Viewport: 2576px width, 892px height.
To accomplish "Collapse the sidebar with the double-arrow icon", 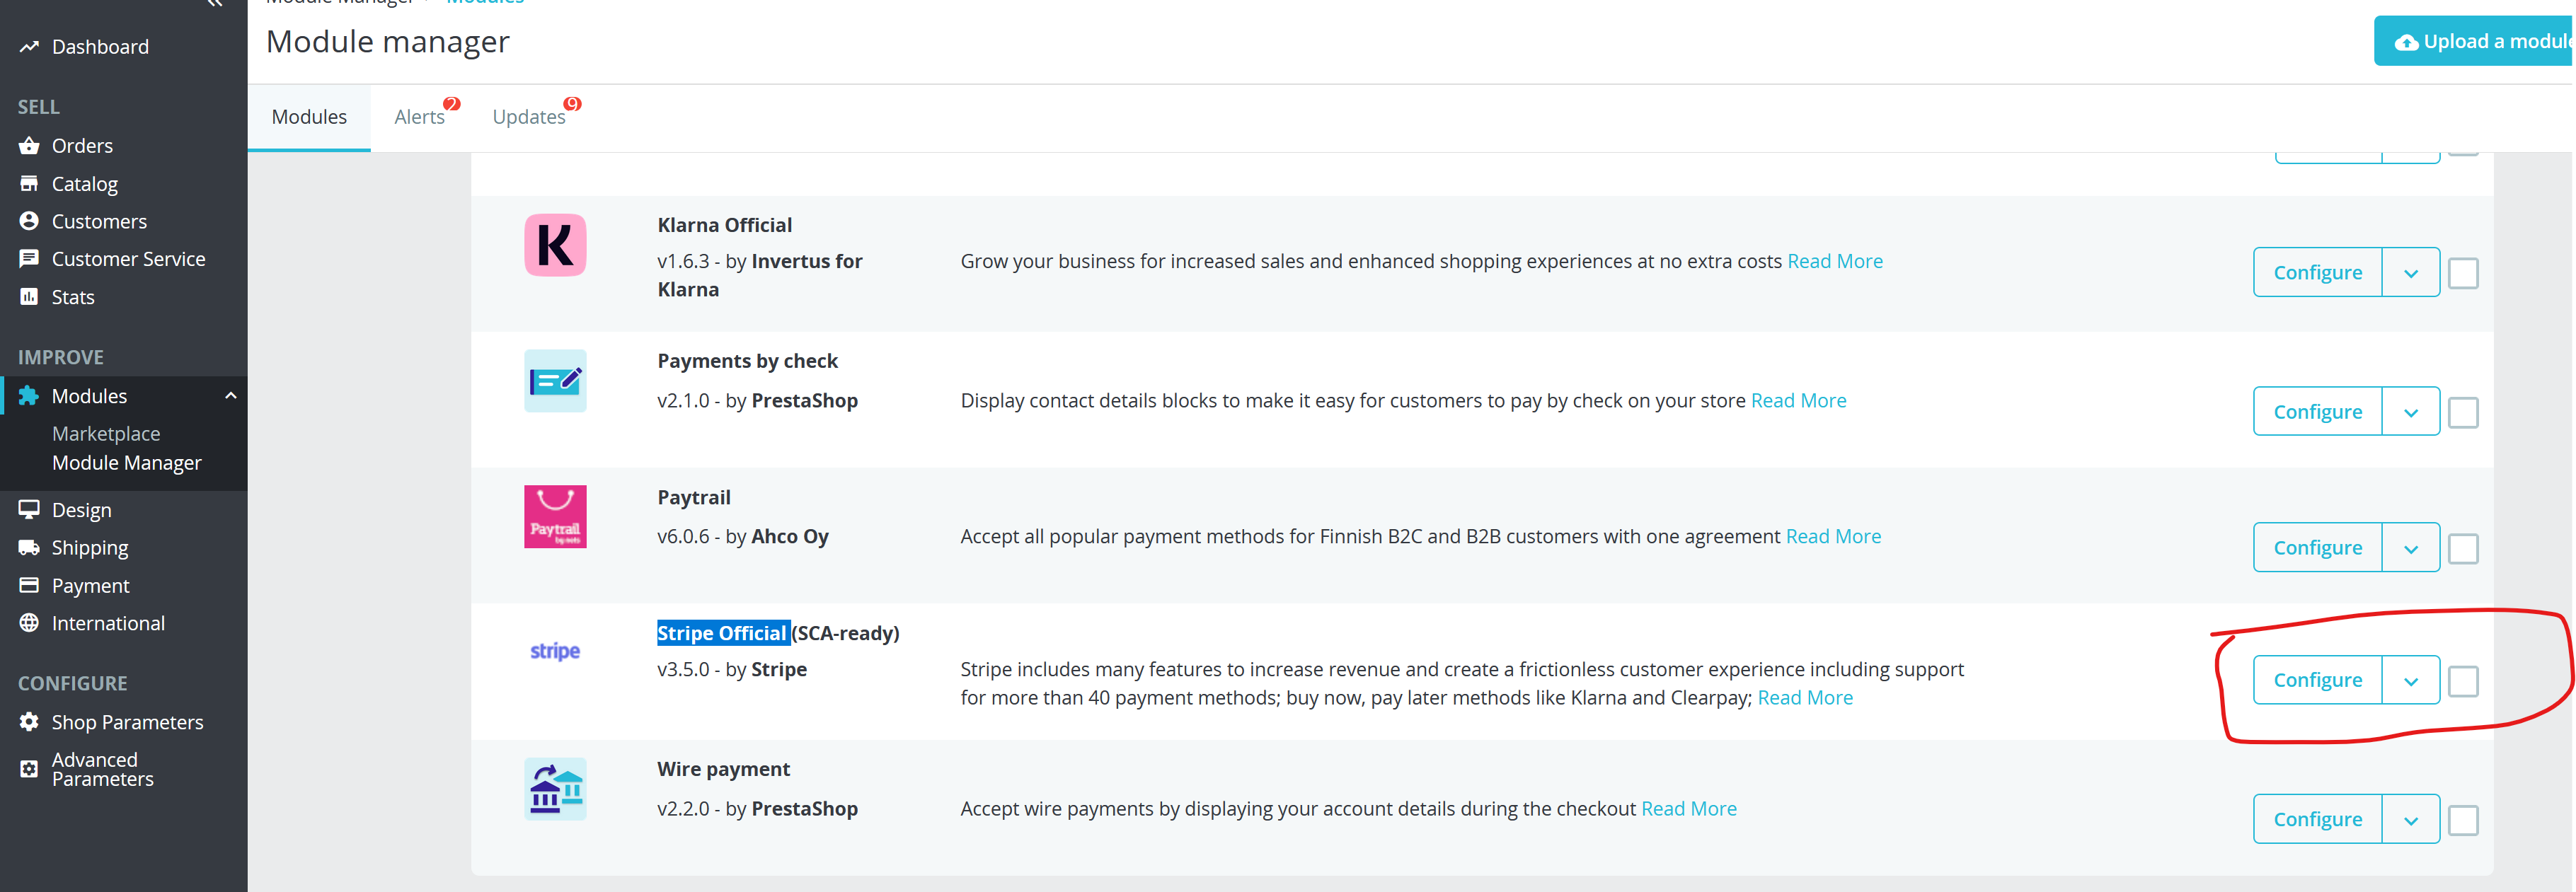I will coord(214,3).
